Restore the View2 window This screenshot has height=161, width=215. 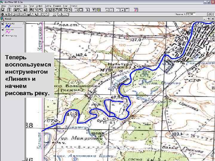(208, 19)
